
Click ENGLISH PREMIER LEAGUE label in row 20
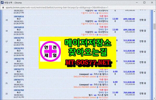point(85,77)
